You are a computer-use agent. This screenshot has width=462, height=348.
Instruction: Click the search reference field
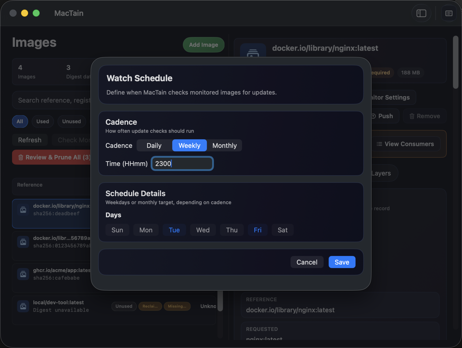(52, 100)
